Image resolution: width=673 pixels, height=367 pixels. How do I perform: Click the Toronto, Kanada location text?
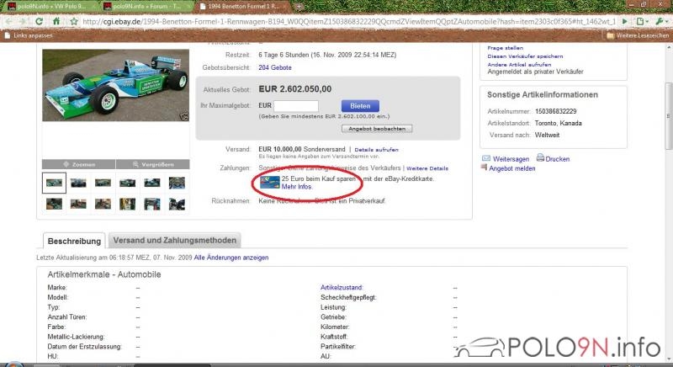click(x=559, y=123)
